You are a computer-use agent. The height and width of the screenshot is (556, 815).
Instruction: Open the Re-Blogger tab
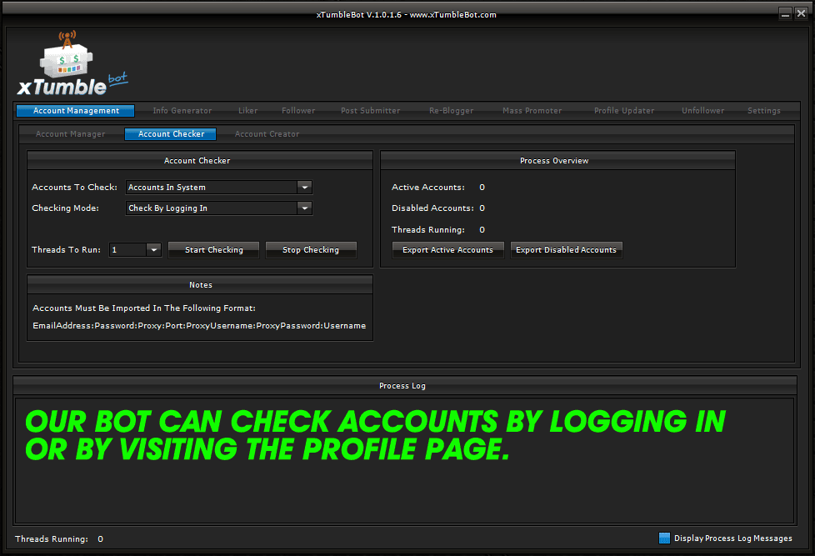[x=451, y=111]
